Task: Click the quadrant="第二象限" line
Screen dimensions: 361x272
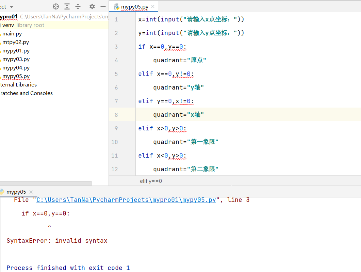Action: 186,169
